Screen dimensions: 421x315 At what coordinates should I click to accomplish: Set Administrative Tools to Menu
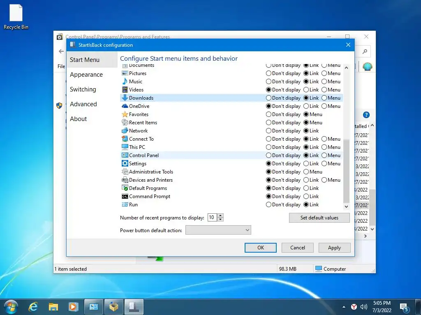point(306,172)
